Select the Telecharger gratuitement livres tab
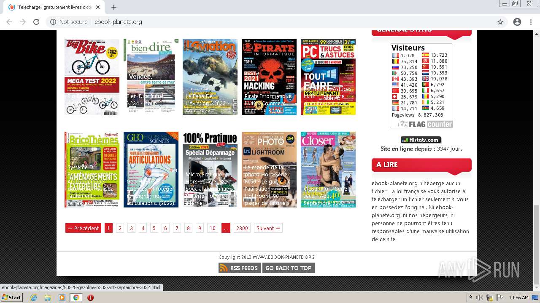540x303 pixels. (x=54, y=7)
